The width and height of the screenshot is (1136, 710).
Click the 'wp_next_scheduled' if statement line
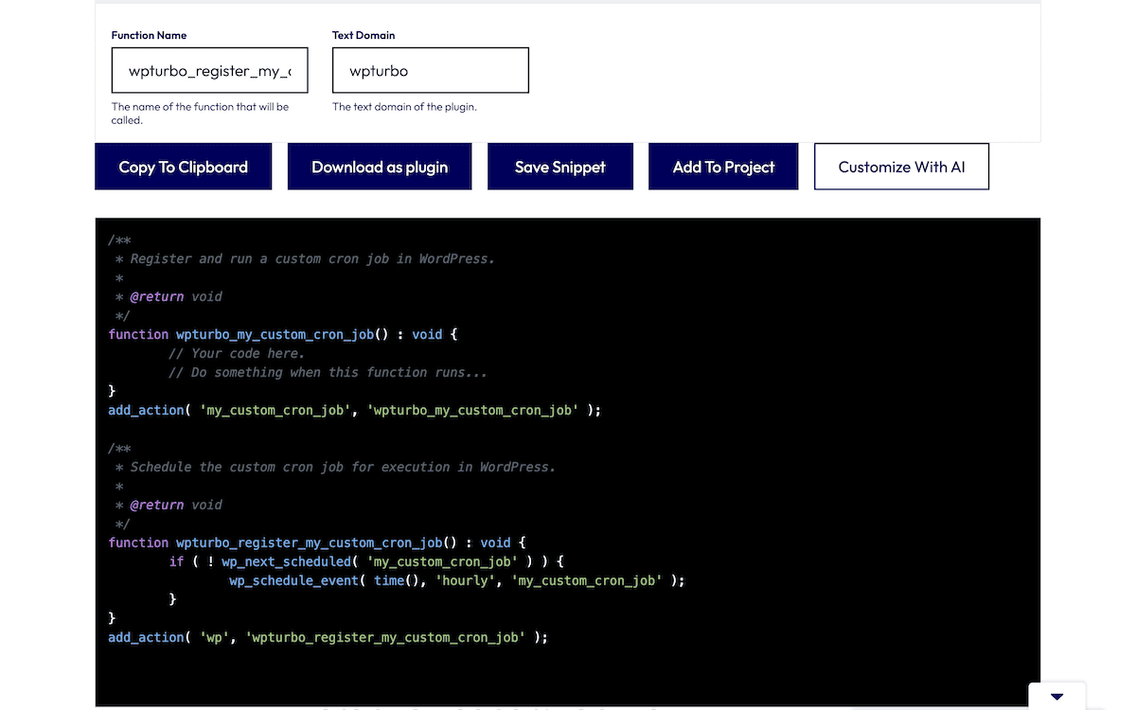click(x=366, y=561)
